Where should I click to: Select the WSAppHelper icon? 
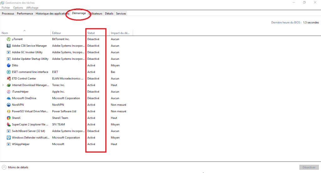pos(8,144)
